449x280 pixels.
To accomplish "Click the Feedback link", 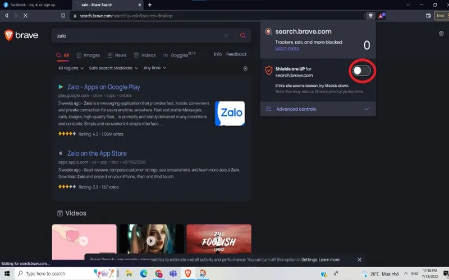I will pyautogui.click(x=236, y=54).
